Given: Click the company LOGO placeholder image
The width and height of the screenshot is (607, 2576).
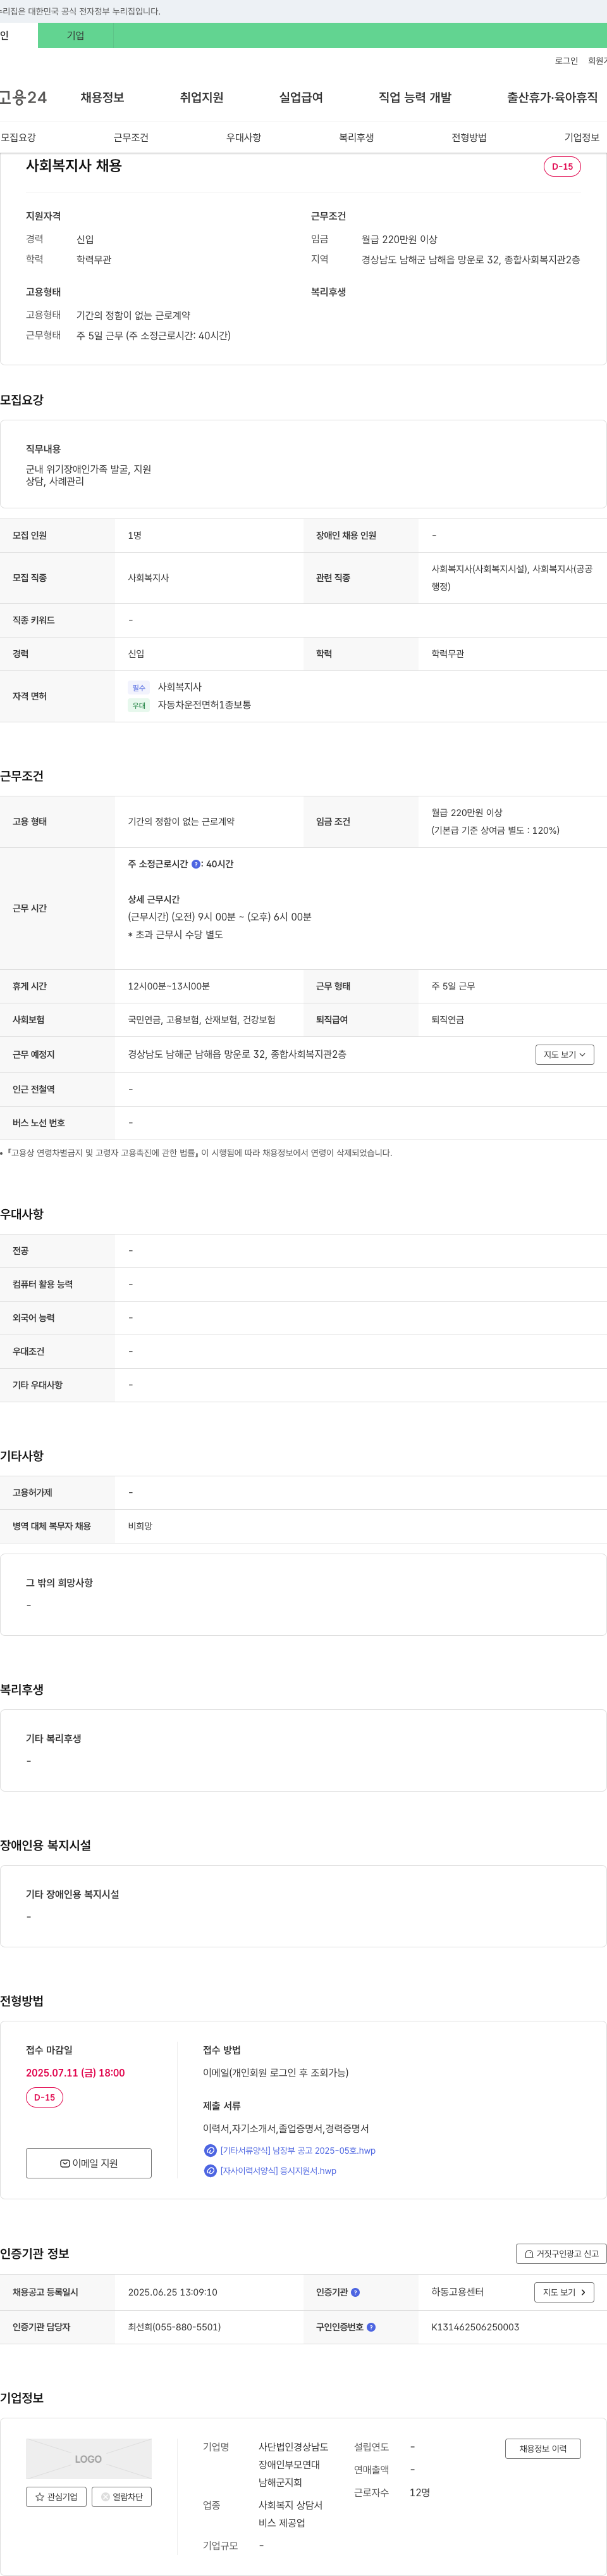Looking at the screenshot, I should (89, 2459).
